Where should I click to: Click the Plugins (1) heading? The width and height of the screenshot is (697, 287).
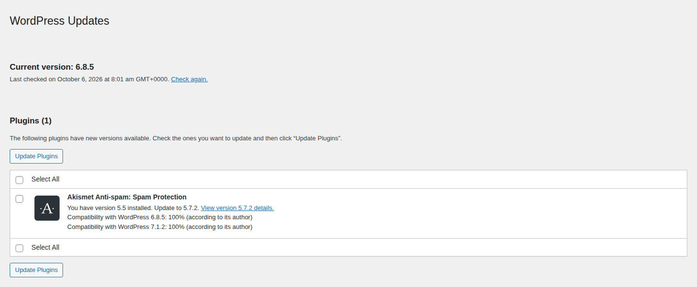(31, 121)
